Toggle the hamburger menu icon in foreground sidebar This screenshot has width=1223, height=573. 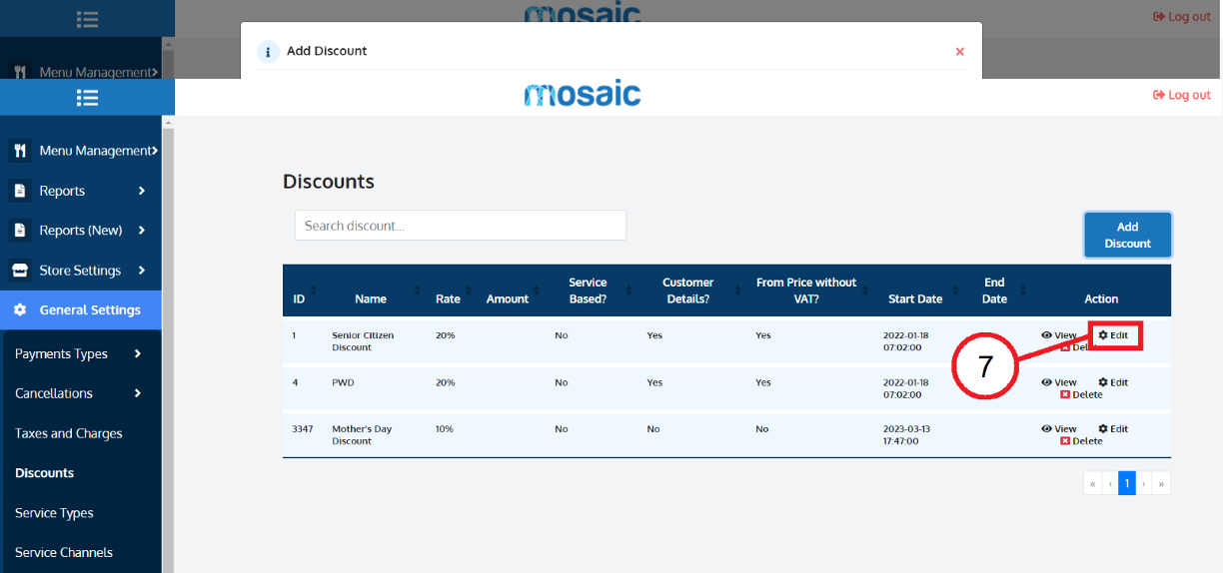pyautogui.click(x=87, y=97)
